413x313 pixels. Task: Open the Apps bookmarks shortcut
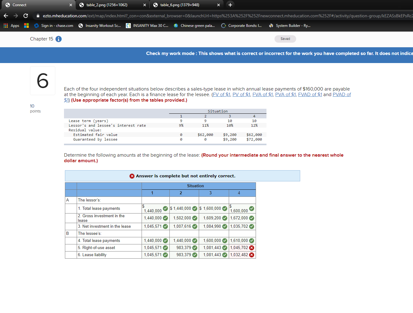pyautogui.click(x=11, y=26)
